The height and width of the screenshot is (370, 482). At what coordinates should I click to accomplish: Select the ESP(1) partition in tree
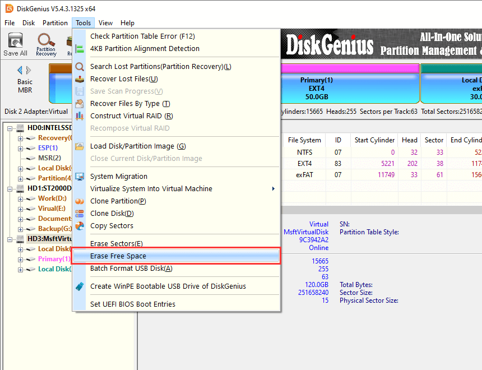[48, 148]
